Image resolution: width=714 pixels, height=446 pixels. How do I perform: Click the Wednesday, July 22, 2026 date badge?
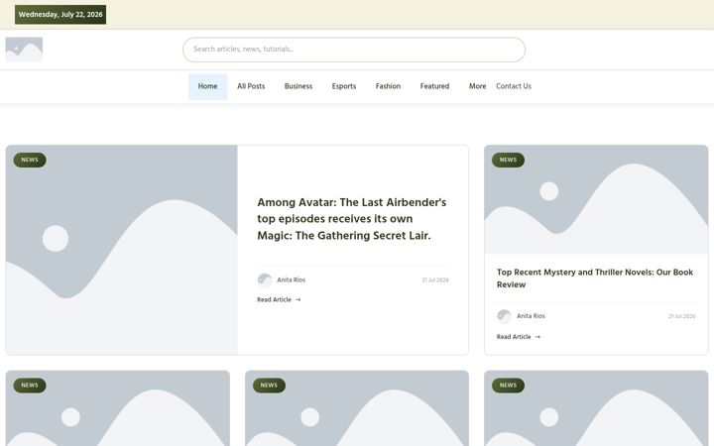coord(60,15)
